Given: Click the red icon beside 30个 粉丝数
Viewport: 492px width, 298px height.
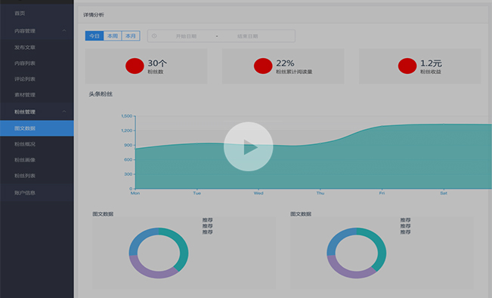Looking at the screenshot, I should tap(135, 66).
